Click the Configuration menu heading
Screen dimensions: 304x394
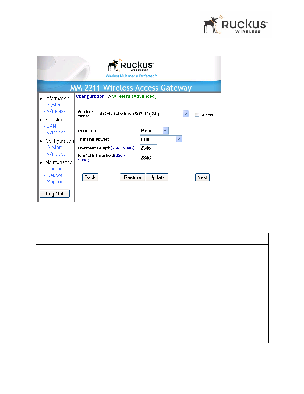click(60, 141)
